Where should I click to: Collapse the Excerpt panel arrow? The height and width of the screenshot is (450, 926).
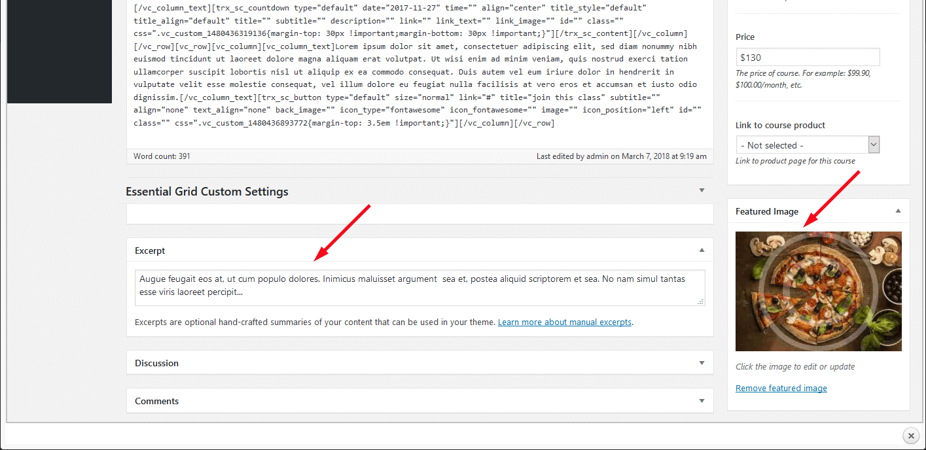(702, 250)
